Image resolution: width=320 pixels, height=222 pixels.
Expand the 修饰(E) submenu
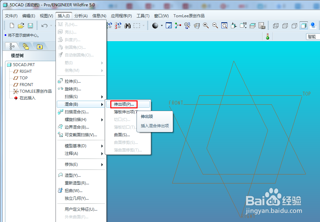81,165
